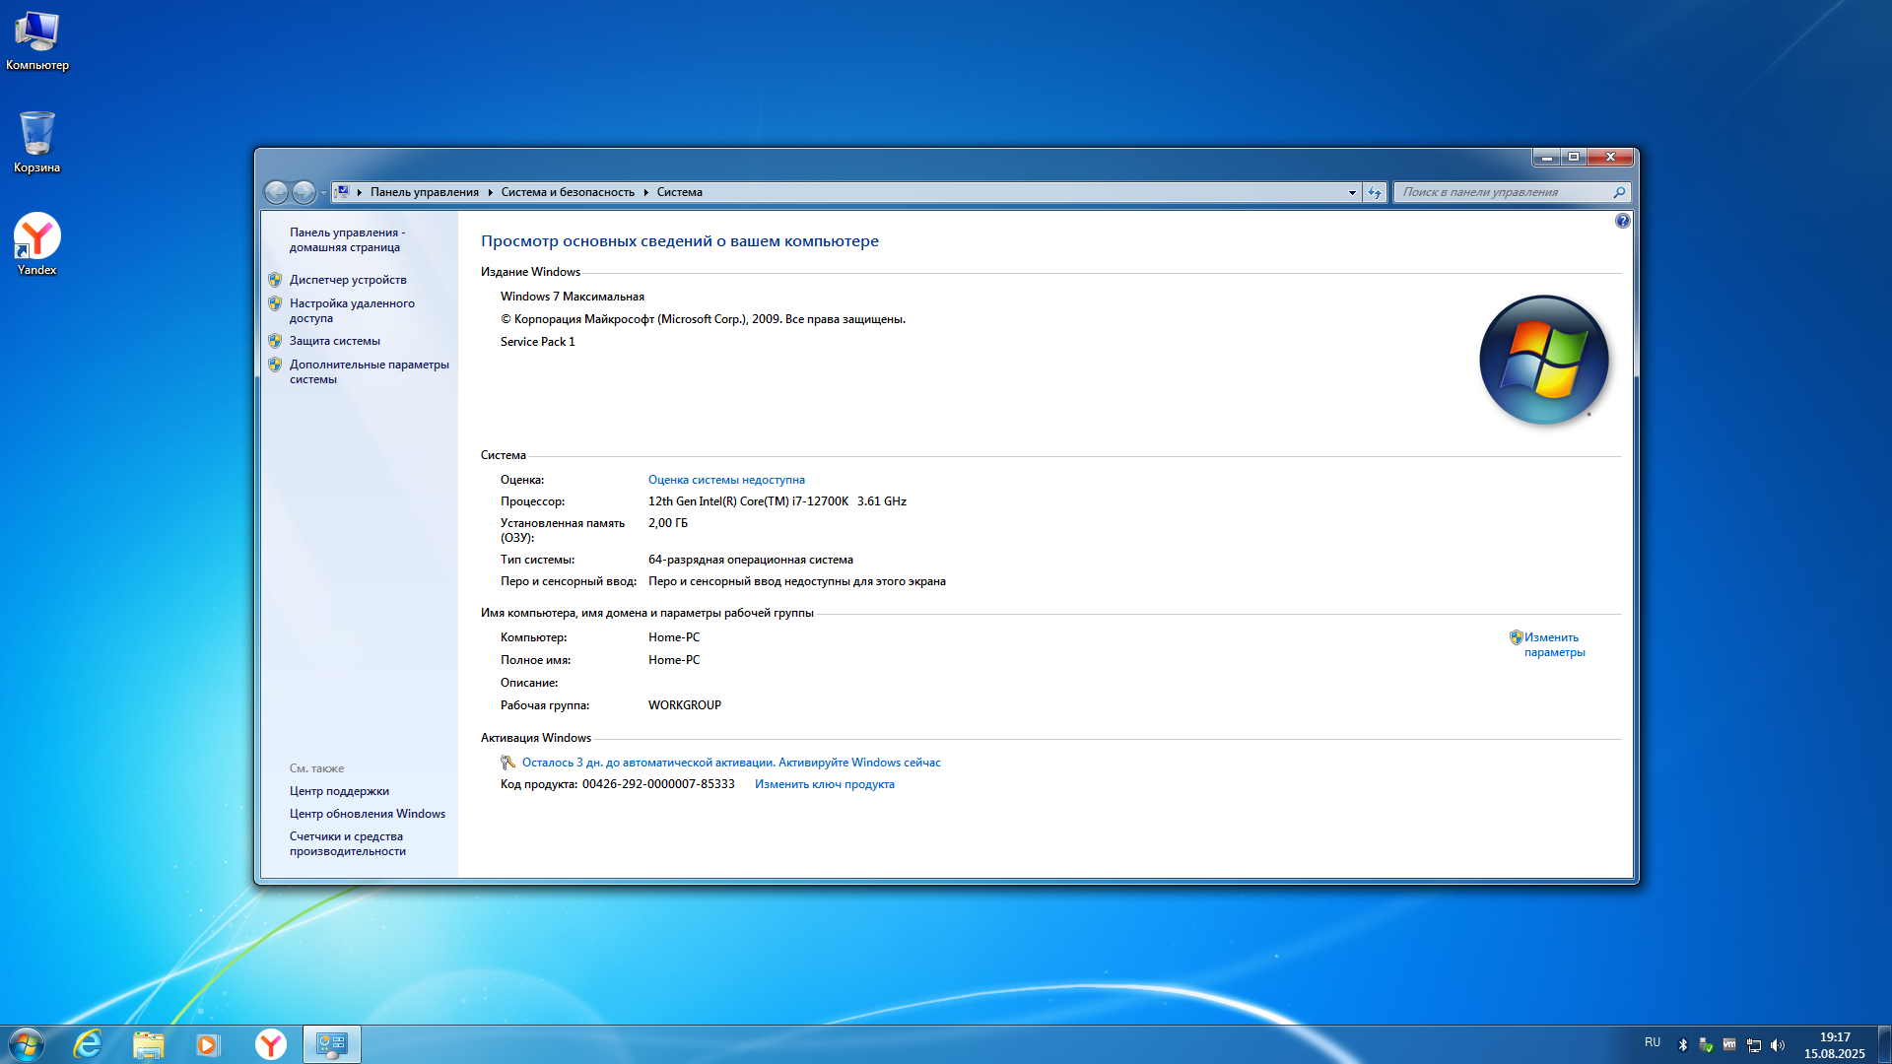Click Оценка системы недоступна link
This screenshot has height=1064, width=1892.
coord(726,480)
